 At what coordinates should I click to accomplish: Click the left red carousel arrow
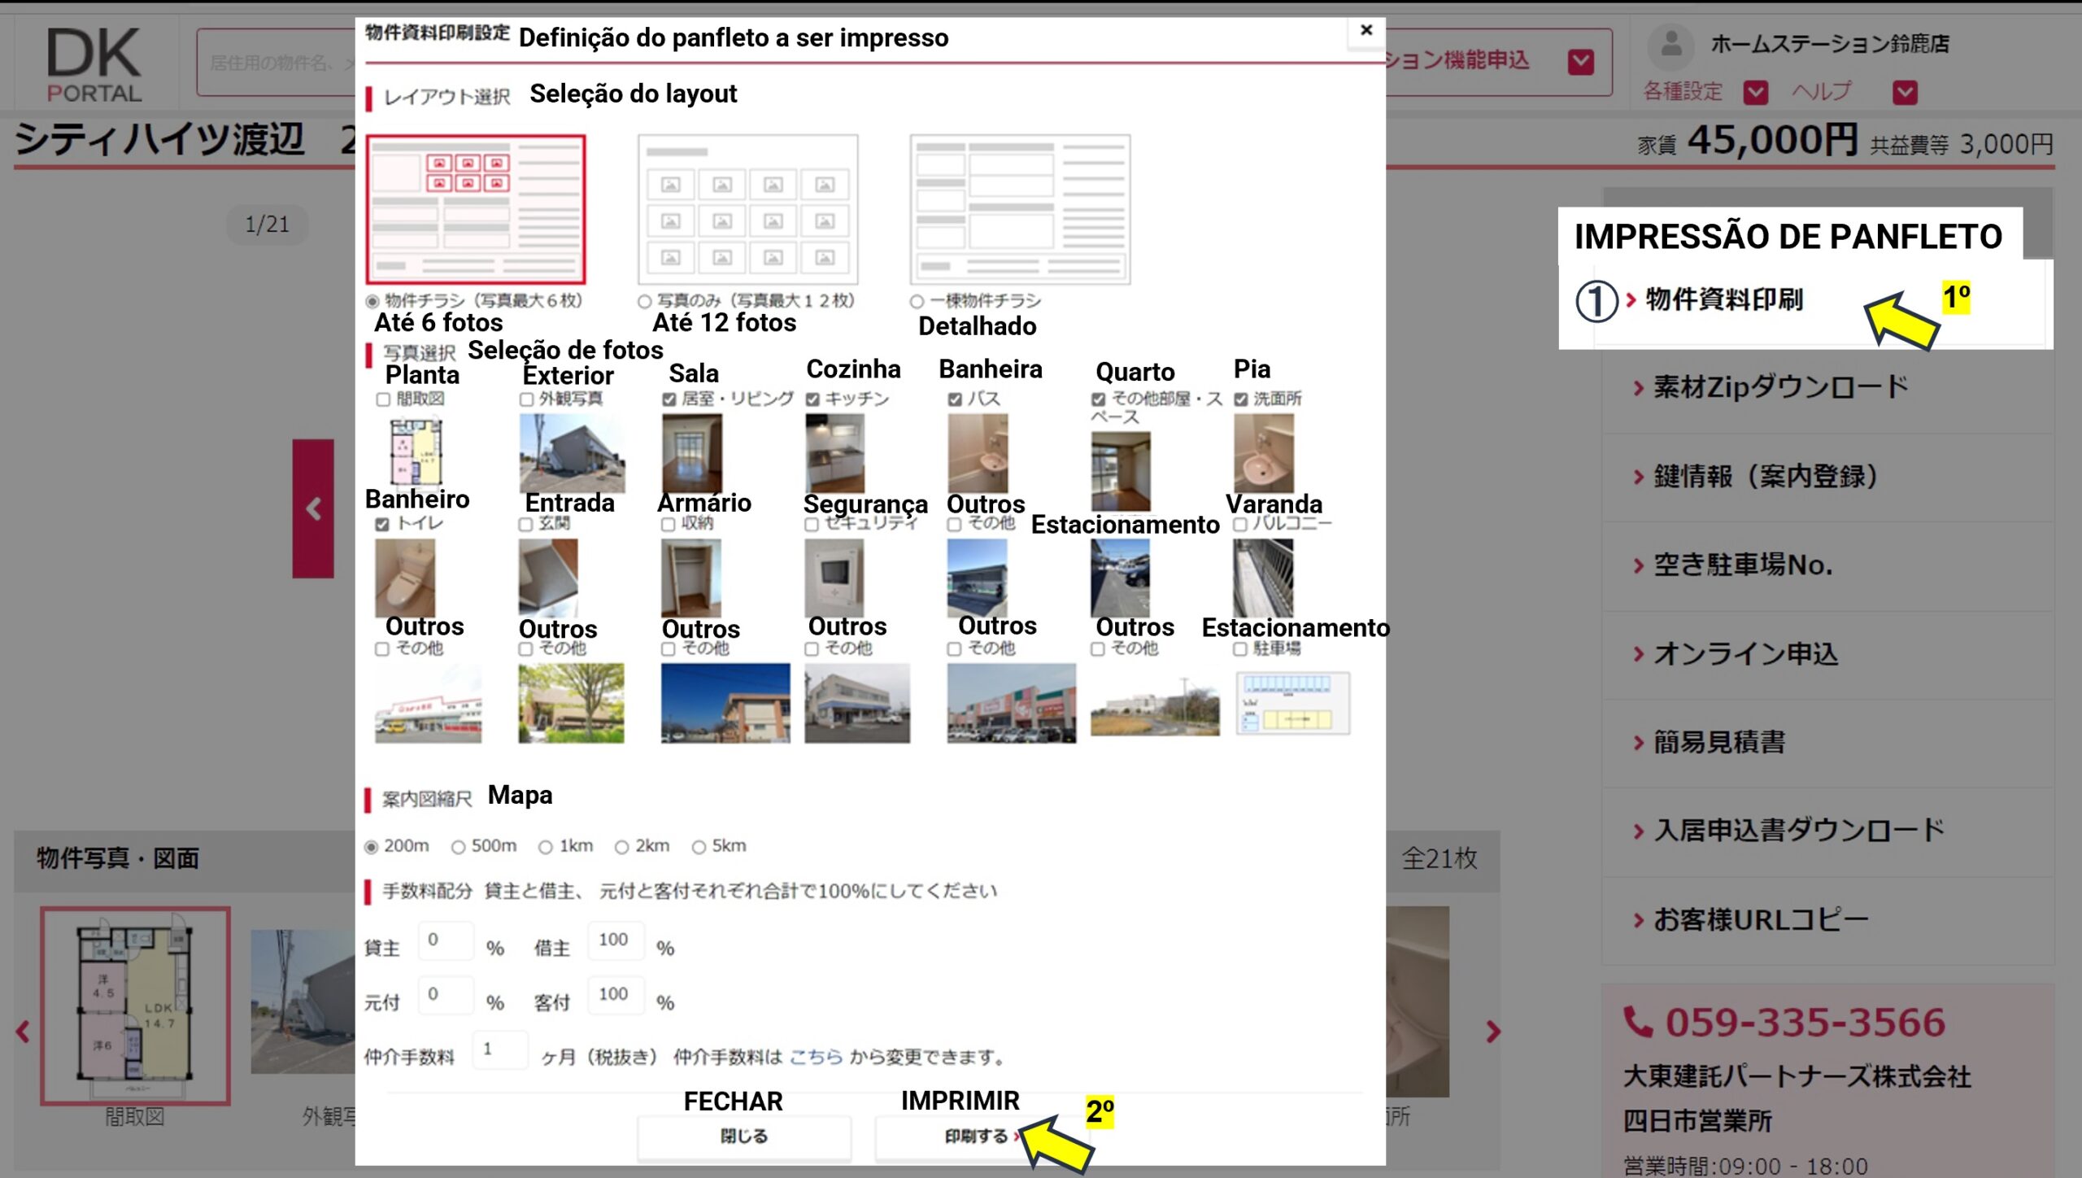tap(313, 509)
